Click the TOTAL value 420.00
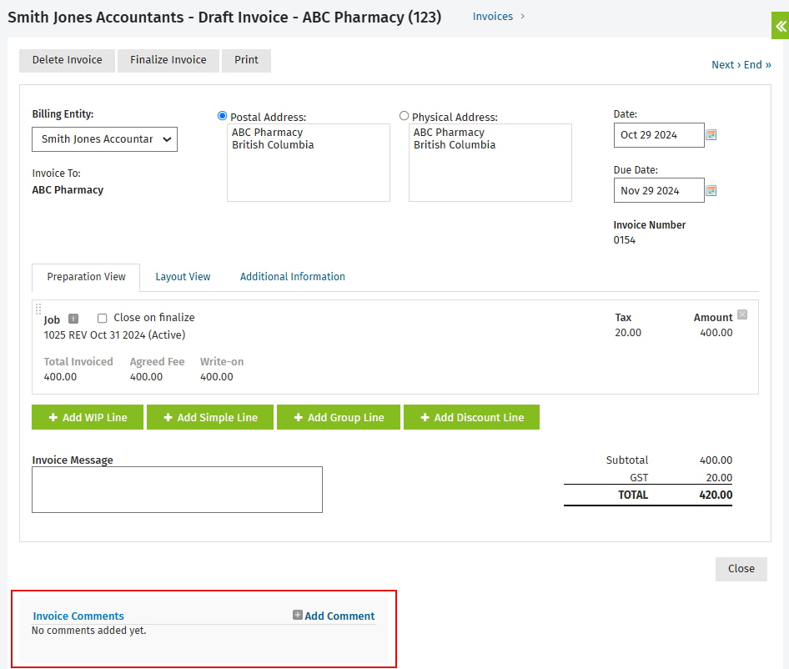Image resolution: width=789 pixels, height=669 pixels. pos(716,495)
